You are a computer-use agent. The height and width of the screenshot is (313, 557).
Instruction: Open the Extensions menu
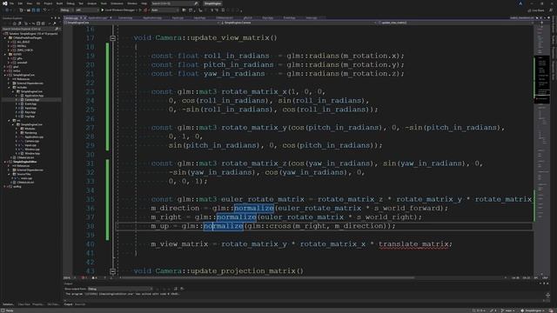[x=117, y=3]
